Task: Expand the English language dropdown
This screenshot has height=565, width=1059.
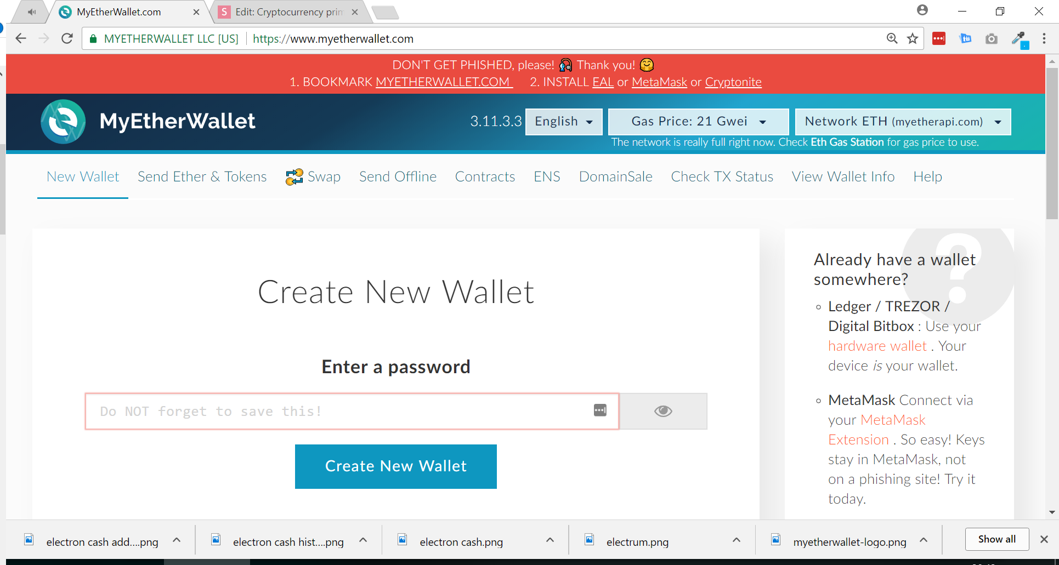Action: click(564, 122)
